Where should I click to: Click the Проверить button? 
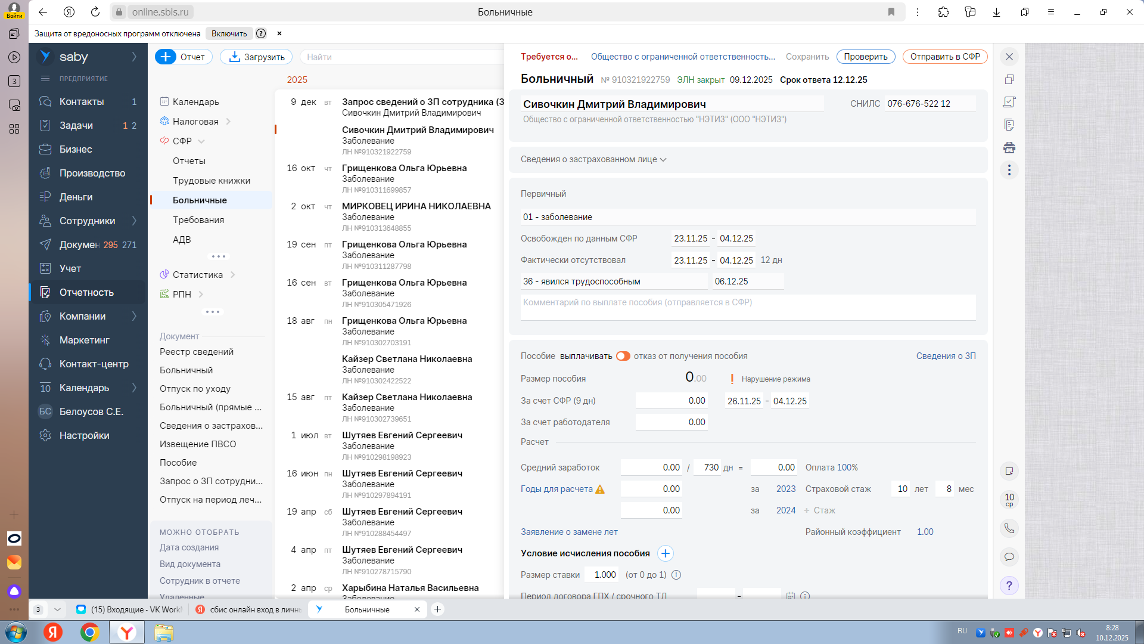pyautogui.click(x=865, y=57)
